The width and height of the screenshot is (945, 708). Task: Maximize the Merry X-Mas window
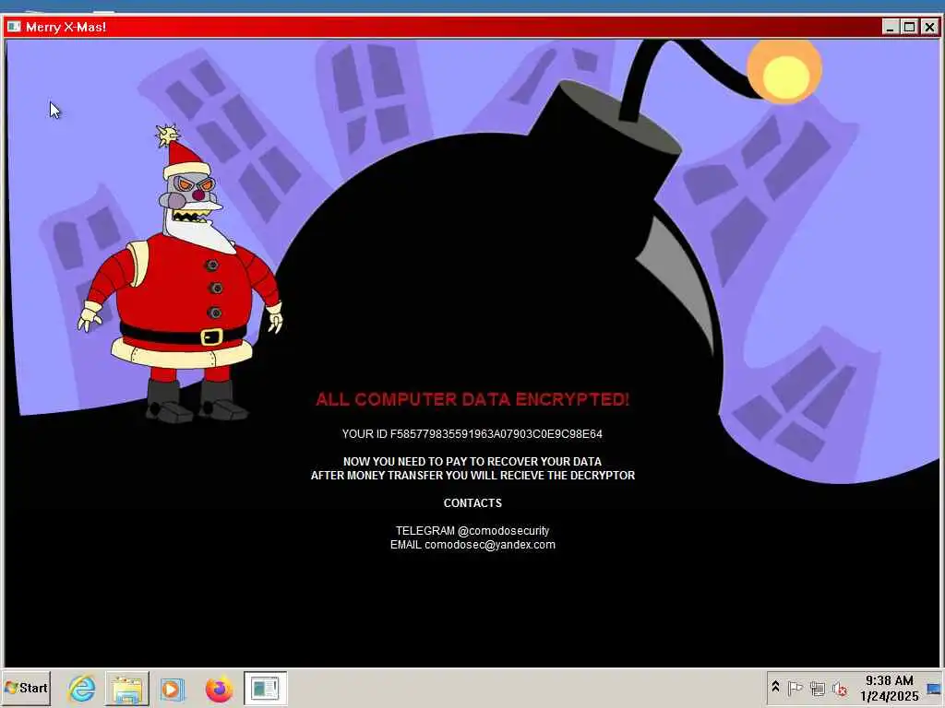point(909,27)
